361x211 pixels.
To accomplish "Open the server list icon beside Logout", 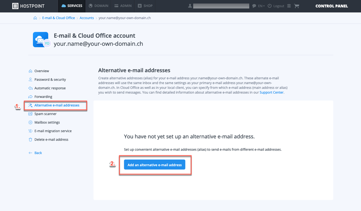I will [x=289, y=6].
